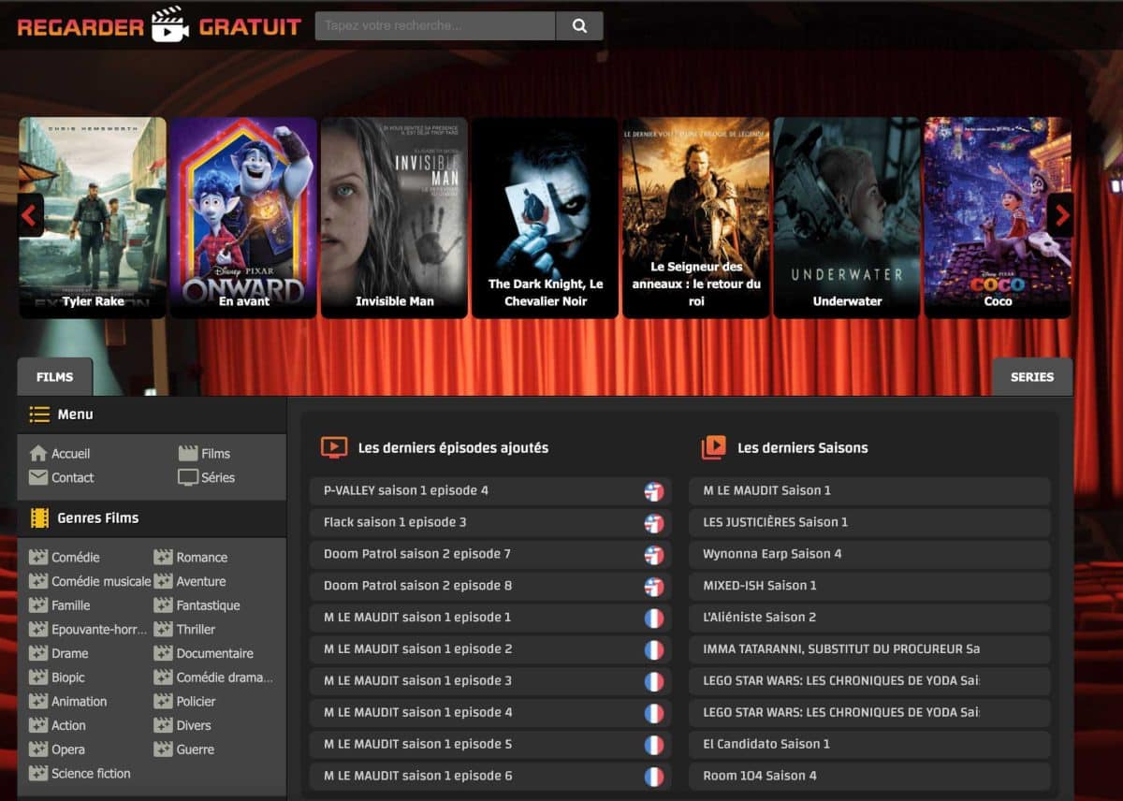Open Séries from the menu
Viewport: 1123px width, 801px height.
[x=218, y=477]
